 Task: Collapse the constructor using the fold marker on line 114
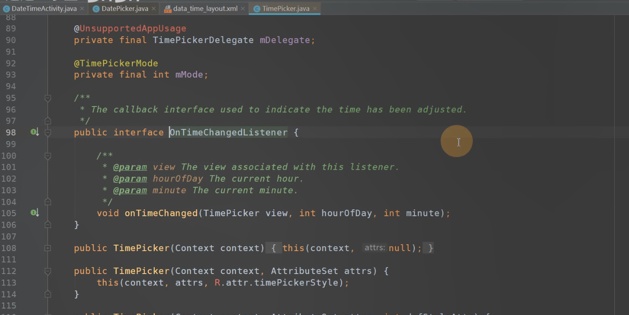pyautogui.click(x=48, y=294)
